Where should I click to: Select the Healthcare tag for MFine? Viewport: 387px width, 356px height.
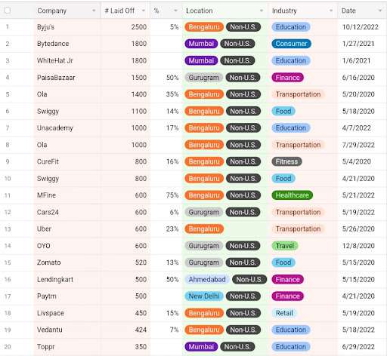pyautogui.click(x=292, y=195)
